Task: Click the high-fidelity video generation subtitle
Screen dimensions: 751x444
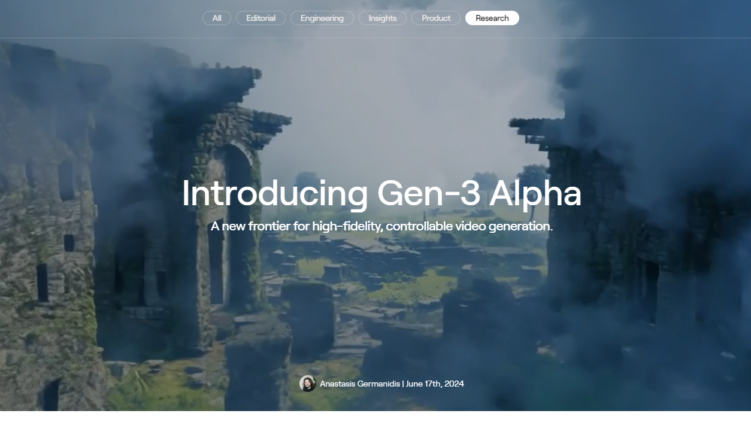Action: pos(381,226)
